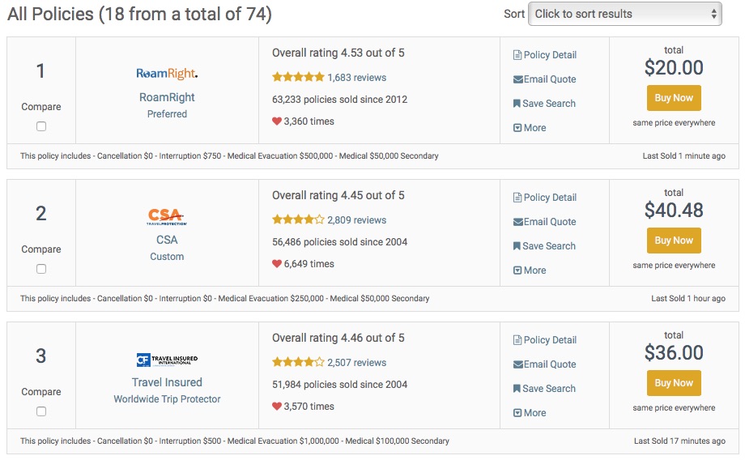Click the Email Quote envelope icon for CSA
This screenshot has width=745, height=460.
(x=518, y=222)
